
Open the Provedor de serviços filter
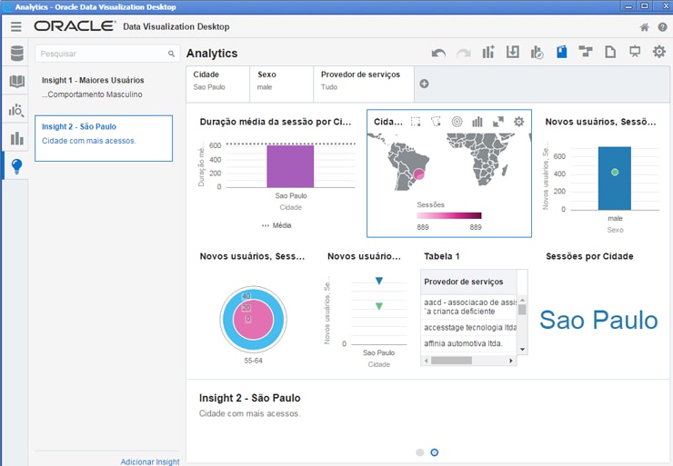click(x=364, y=84)
